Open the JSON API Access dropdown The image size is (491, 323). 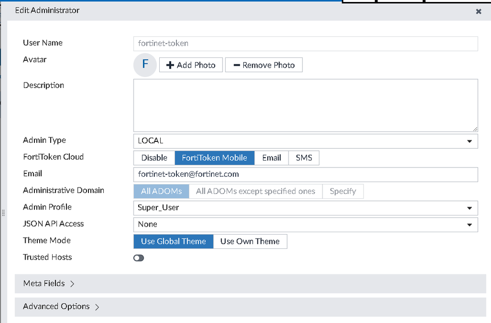pyautogui.click(x=306, y=224)
